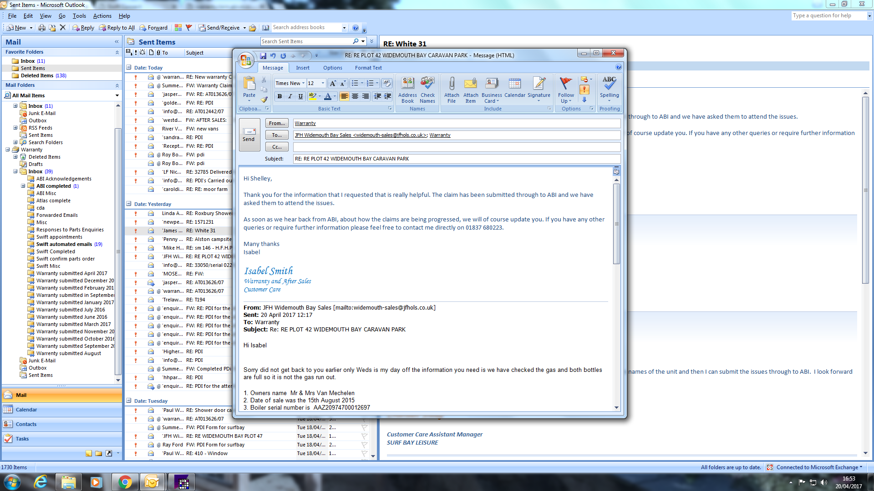The width and height of the screenshot is (874, 491).
Task: Toggle bold formatting
Action: (279, 96)
